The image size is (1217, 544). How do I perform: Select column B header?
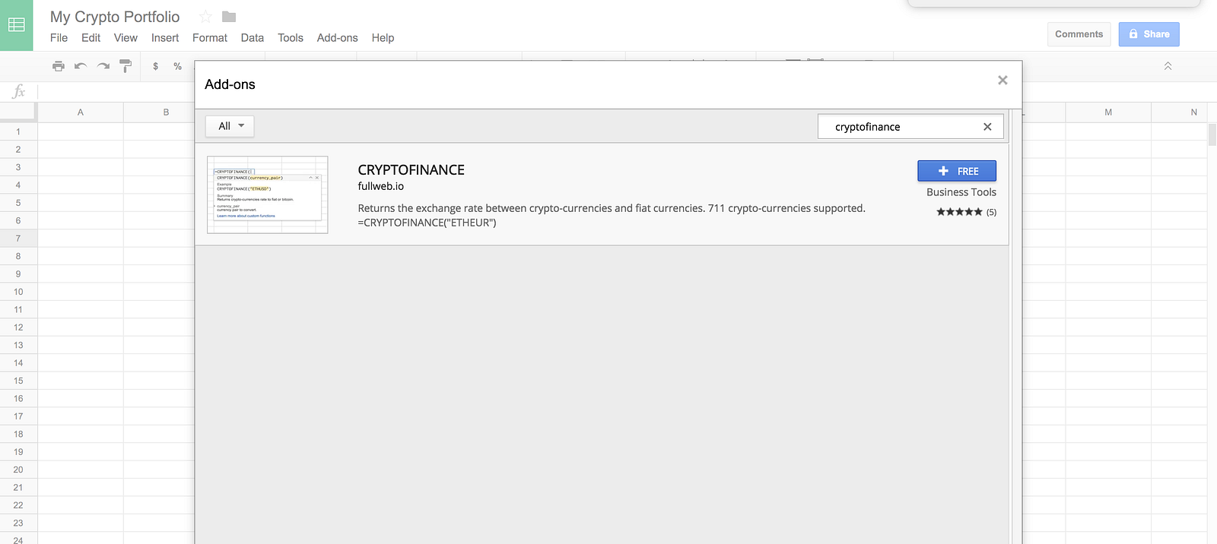pos(159,112)
